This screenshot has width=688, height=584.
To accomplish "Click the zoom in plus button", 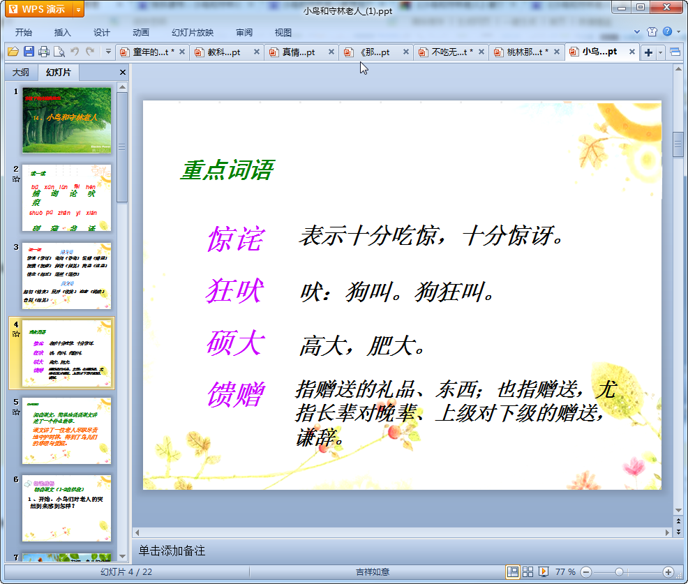I will click(668, 571).
